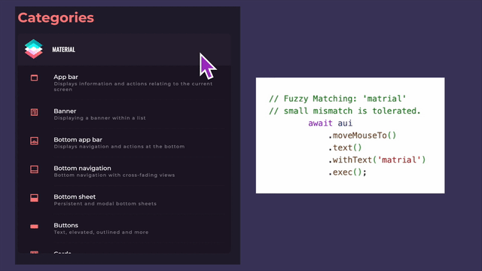Click 'Persistent and modal bottom sheets' description
Image resolution: width=482 pixels, height=271 pixels.
(x=105, y=204)
